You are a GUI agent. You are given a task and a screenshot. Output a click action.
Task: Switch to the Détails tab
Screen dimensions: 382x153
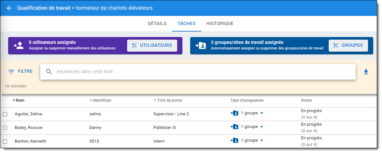(x=157, y=24)
